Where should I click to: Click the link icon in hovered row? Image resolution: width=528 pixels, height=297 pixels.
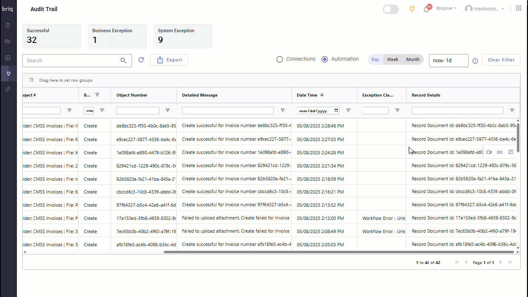tap(500, 152)
